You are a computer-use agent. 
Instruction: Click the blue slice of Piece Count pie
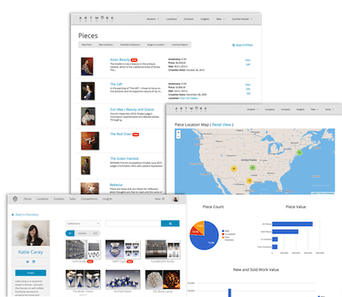pyautogui.click(x=206, y=239)
